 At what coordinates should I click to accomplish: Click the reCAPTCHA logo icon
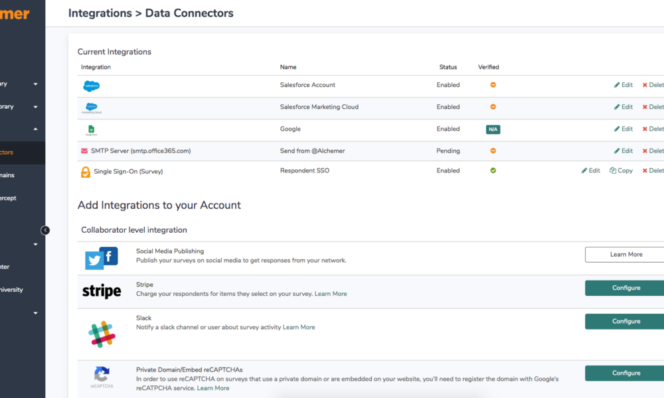pyautogui.click(x=102, y=377)
